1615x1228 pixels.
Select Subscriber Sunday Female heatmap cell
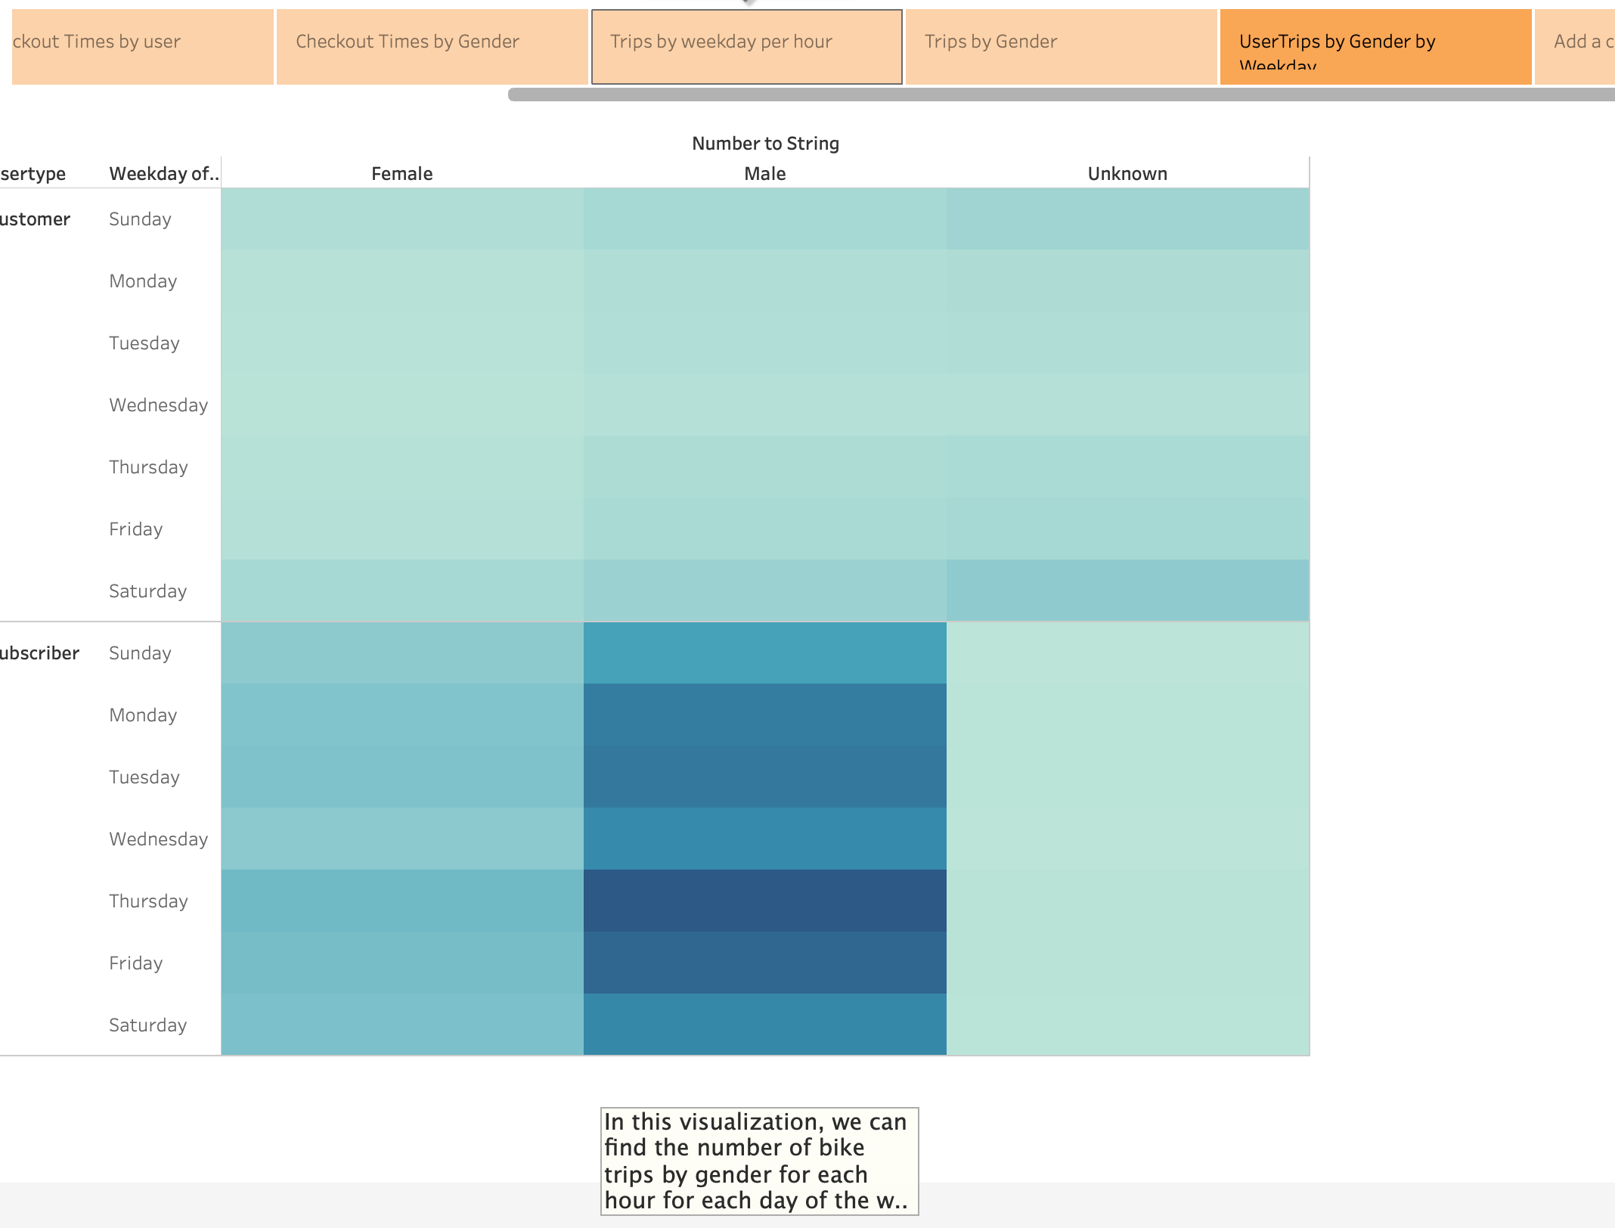(402, 653)
